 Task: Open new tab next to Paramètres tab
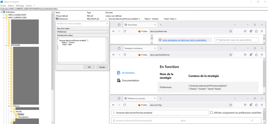coord(161,25)
